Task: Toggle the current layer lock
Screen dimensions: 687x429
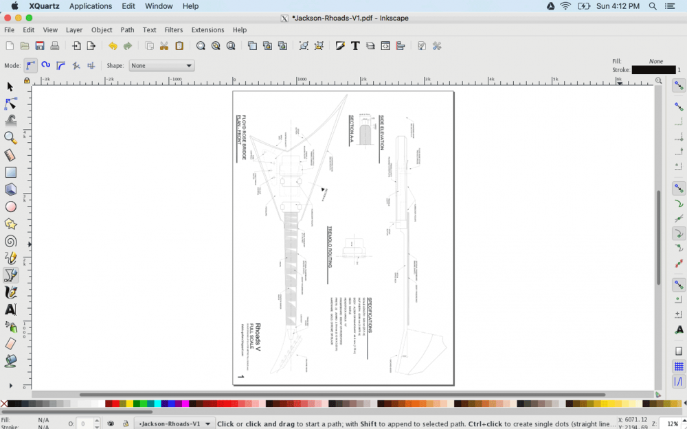Action: [125, 424]
